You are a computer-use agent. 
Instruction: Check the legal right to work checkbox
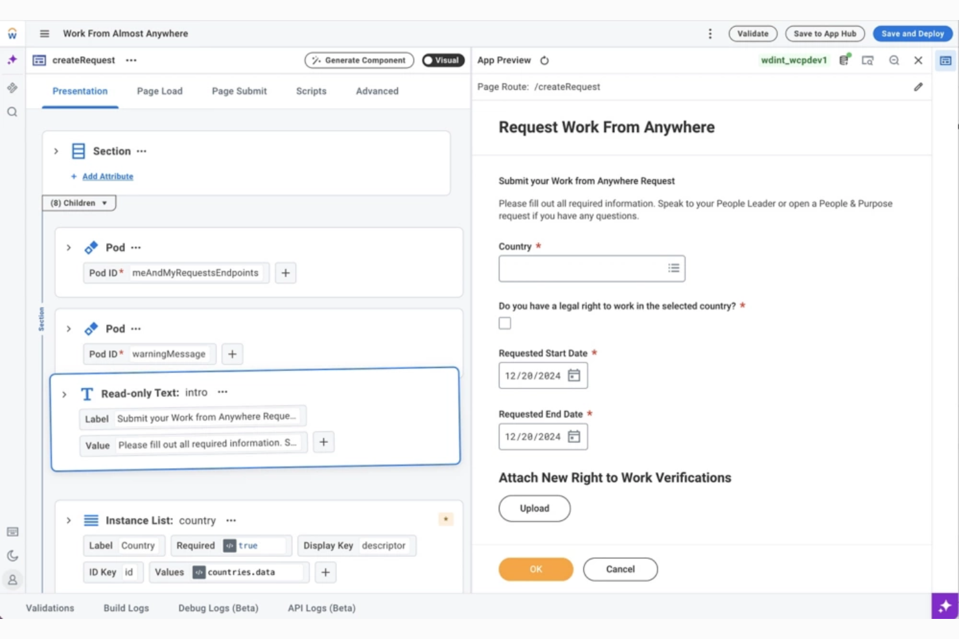tap(504, 322)
